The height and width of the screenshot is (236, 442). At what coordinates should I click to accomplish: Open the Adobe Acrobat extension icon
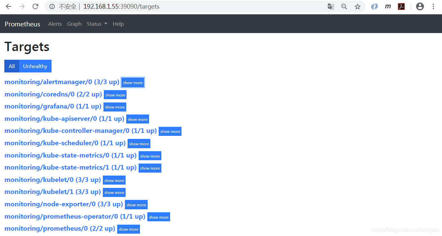click(x=401, y=6)
